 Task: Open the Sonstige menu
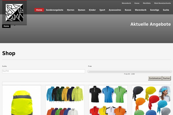click(155, 10)
